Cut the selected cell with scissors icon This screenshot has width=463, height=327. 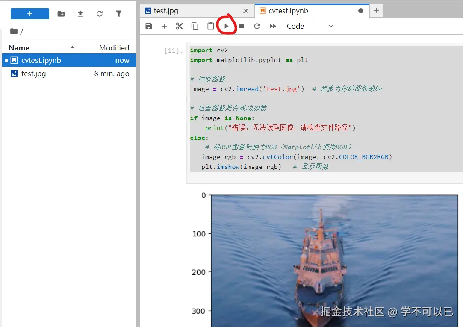pyautogui.click(x=179, y=26)
